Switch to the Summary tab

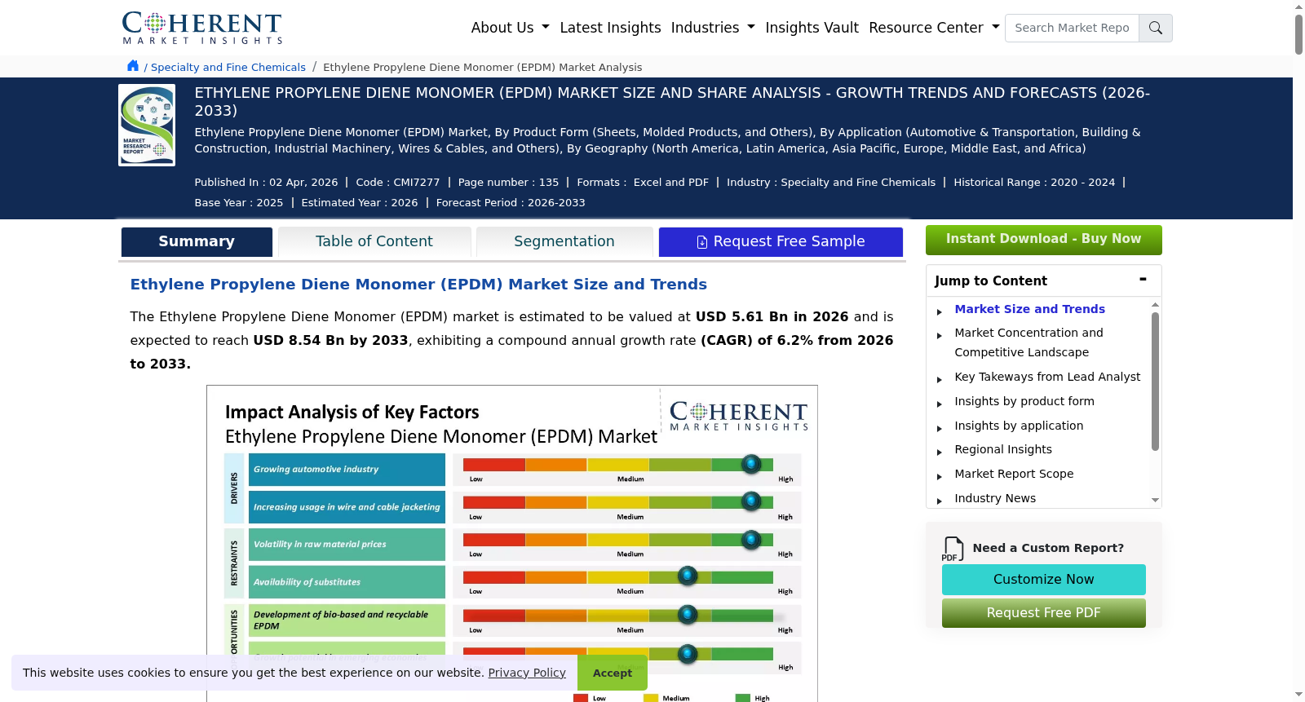[197, 241]
